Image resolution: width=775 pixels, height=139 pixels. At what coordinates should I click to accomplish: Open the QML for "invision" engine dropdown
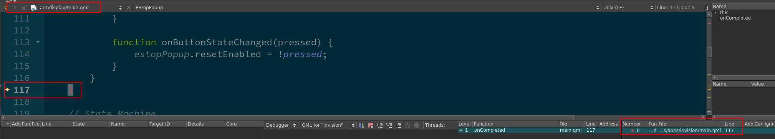(328, 125)
